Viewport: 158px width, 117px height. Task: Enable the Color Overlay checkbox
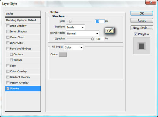click(x=8, y=71)
